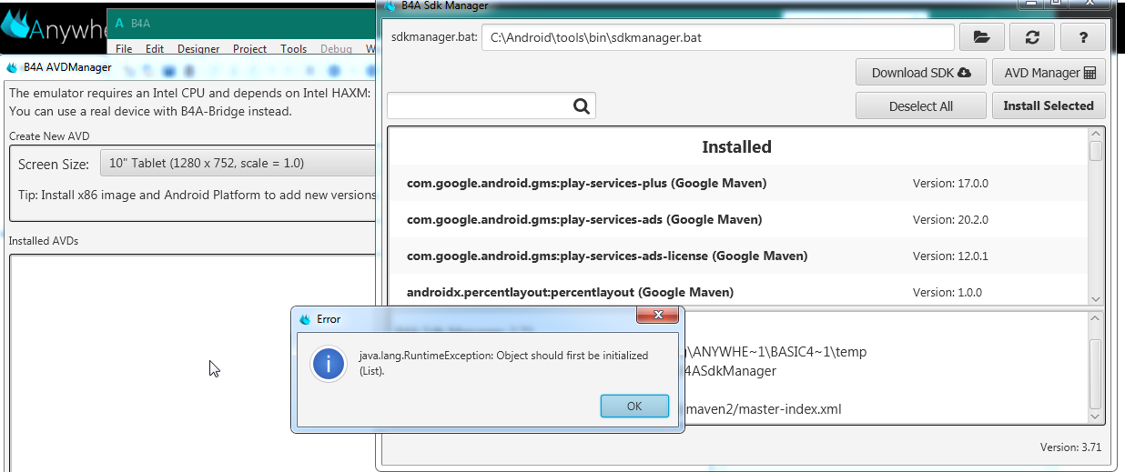
Task: Focus the sdkmanager.bat path field
Action: tap(717, 37)
